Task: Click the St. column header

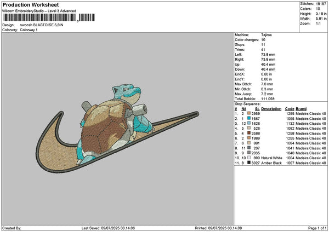Action: 257,108
